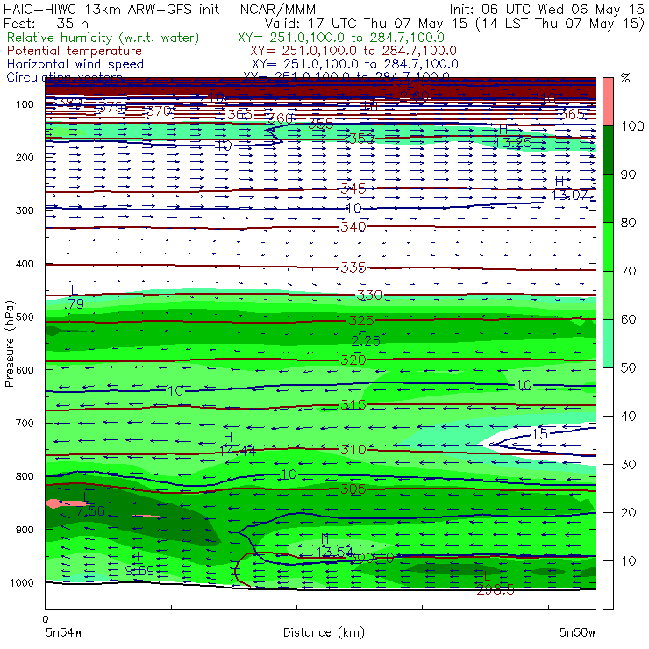Click the red 'L 298.5' temperature minimum label
This screenshot has width=649, height=649.
tap(495, 583)
